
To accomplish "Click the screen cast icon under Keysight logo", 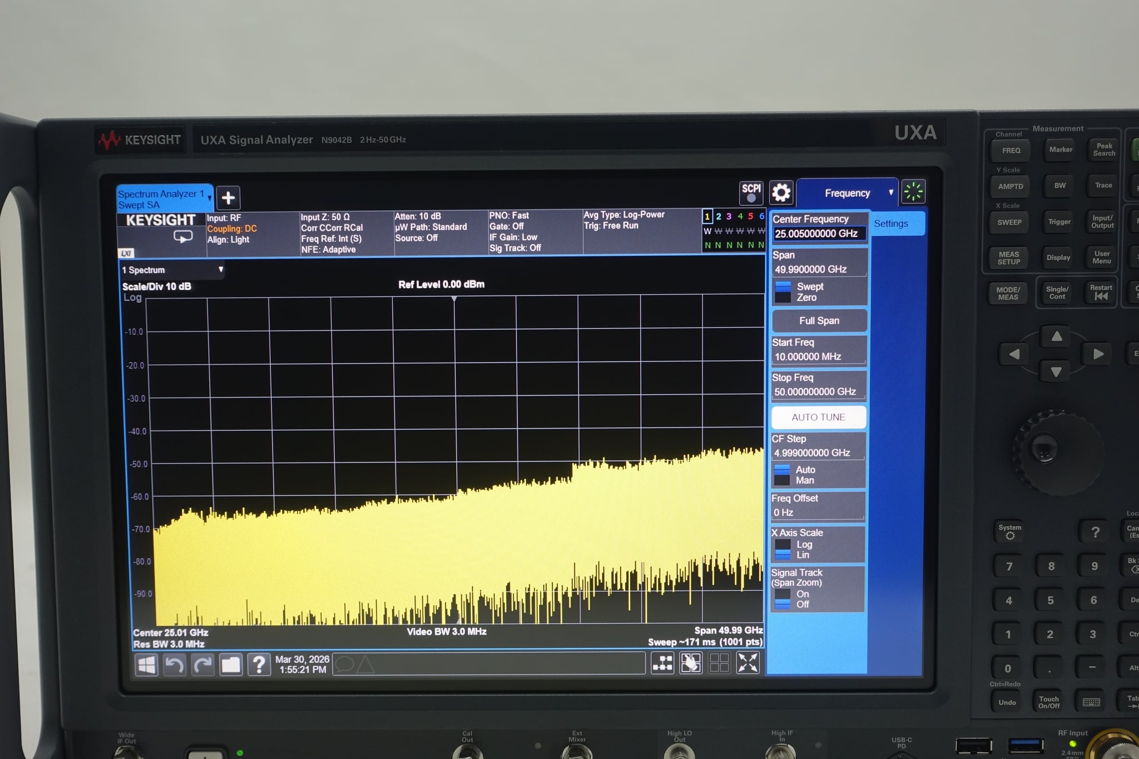I will coord(183,237).
